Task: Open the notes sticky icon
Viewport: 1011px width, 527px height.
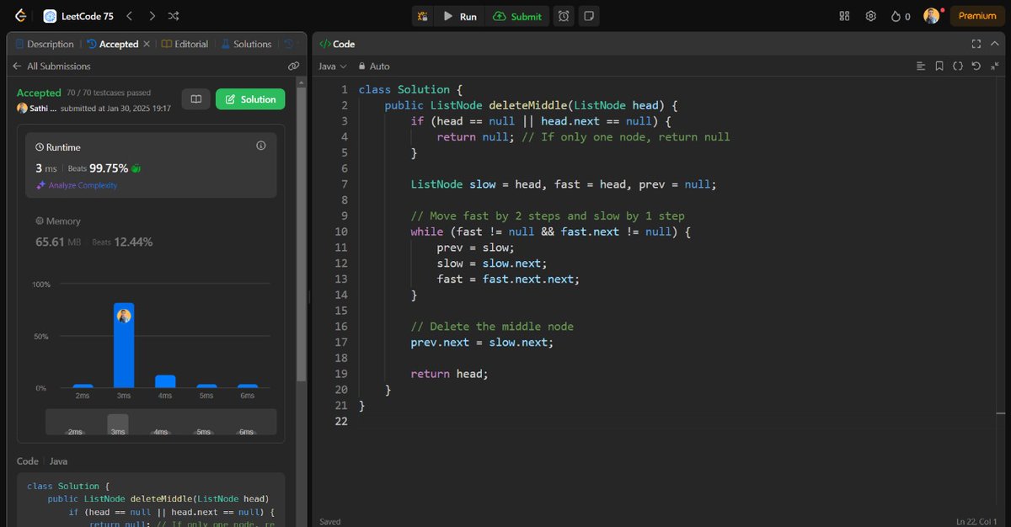Action: tap(589, 16)
